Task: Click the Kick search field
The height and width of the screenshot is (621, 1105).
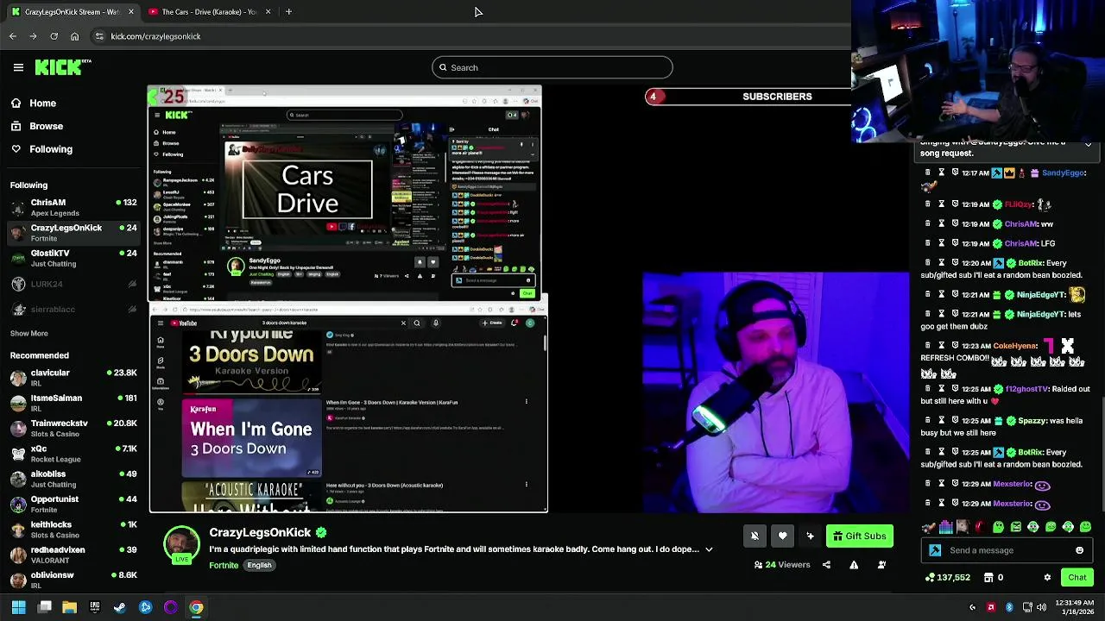Action: click(552, 67)
